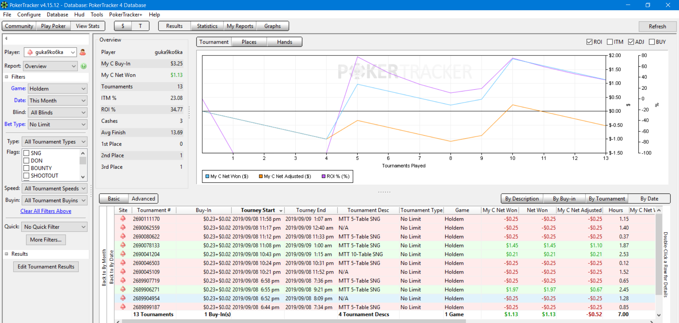Click the table vertical scrollbar down arrow
This screenshot has width=679, height=323.
tap(658, 315)
